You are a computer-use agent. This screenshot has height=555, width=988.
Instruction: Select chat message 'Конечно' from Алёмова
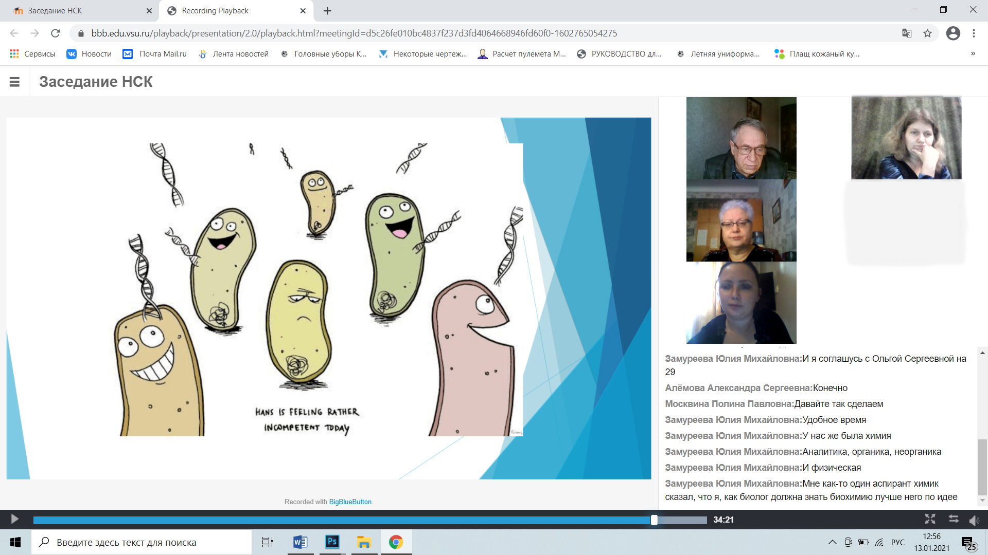830,388
